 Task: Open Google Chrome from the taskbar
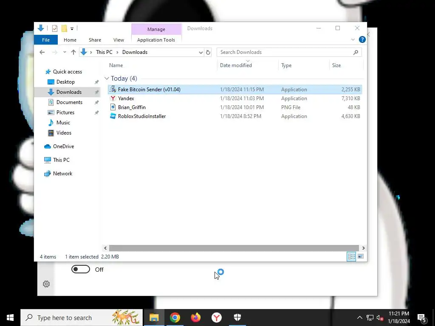[x=175, y=318]
